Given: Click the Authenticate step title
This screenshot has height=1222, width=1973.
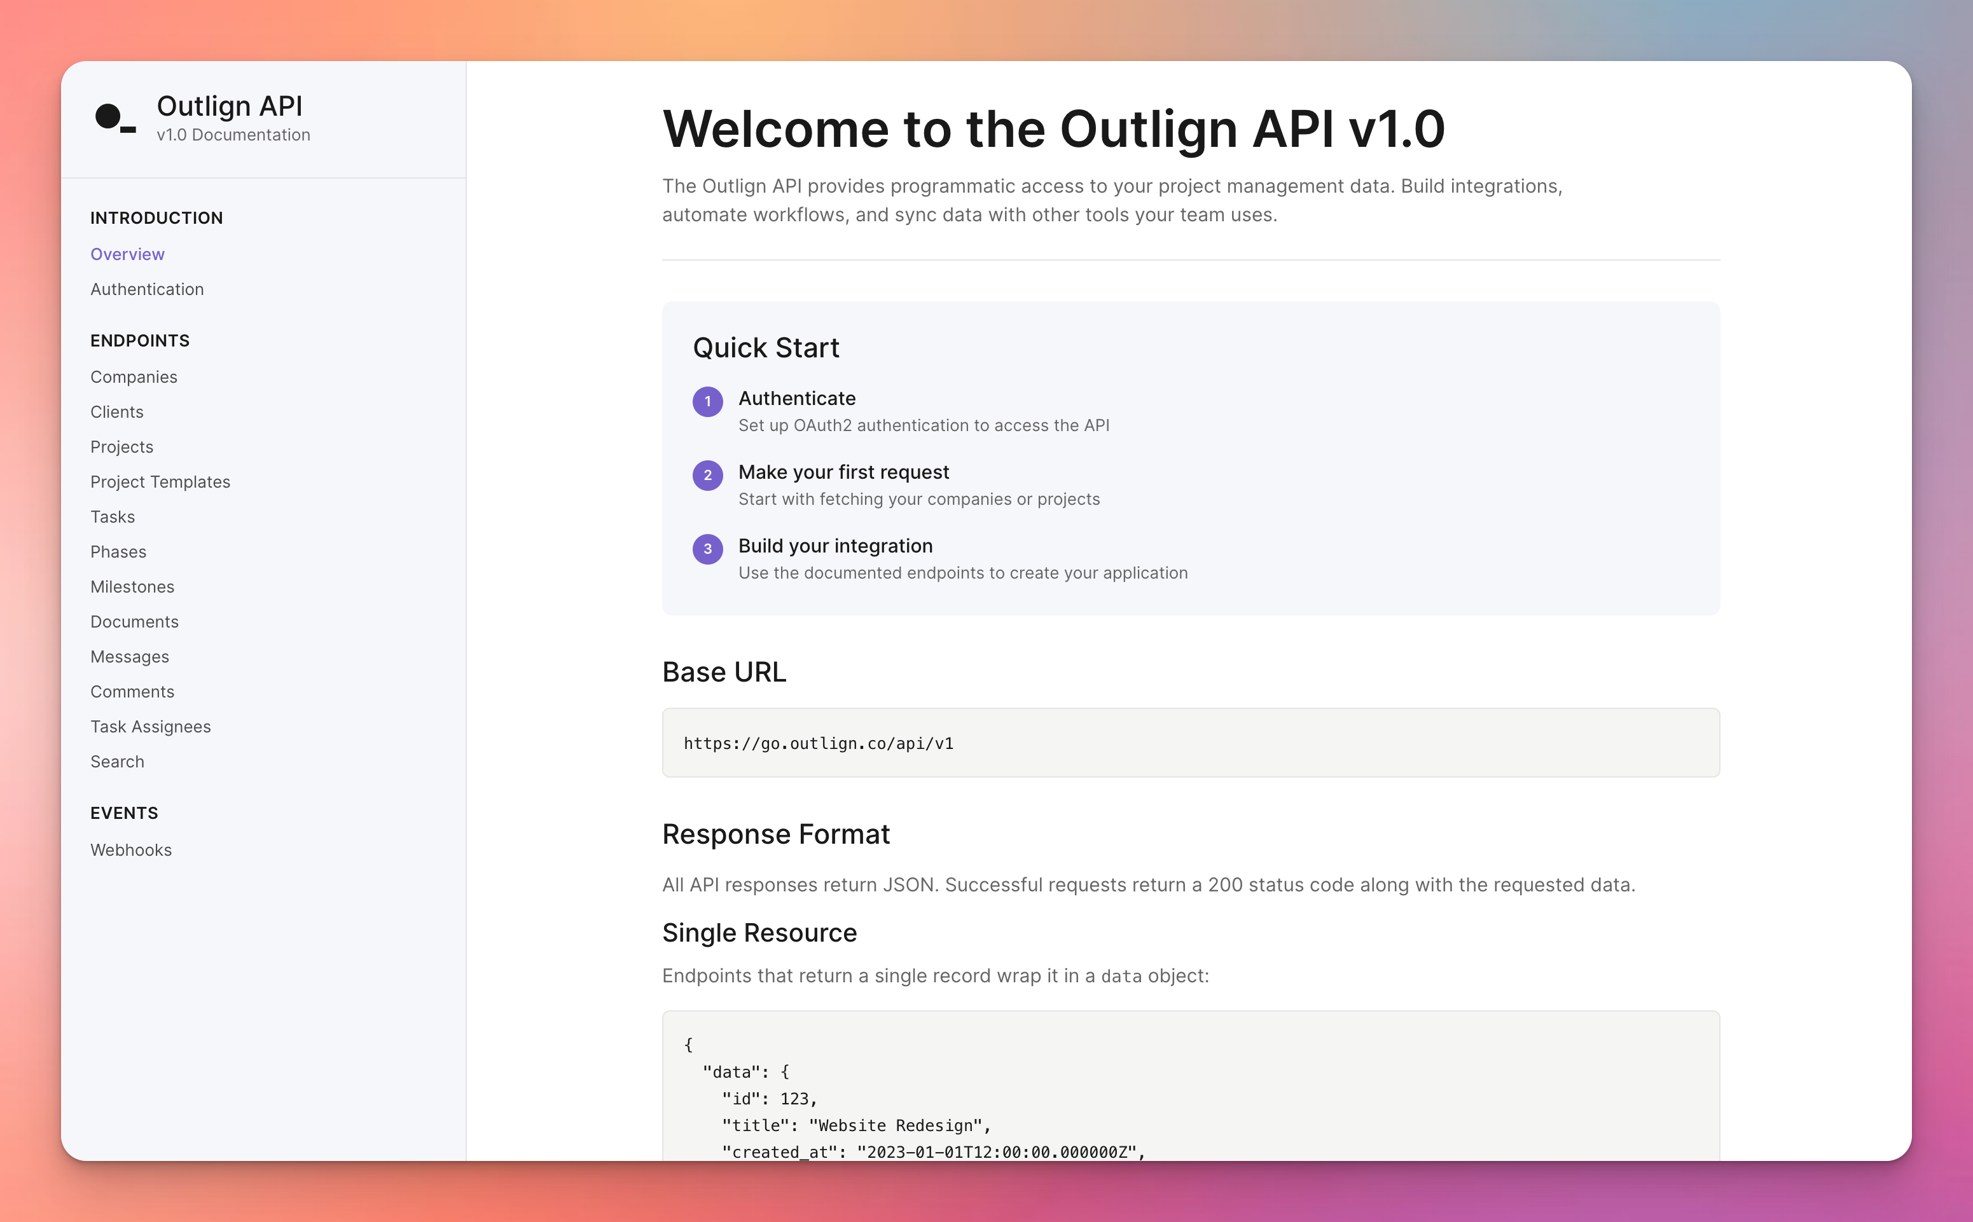Looking at the screenshot, I should pyautogui.click(x=797, y=399).
